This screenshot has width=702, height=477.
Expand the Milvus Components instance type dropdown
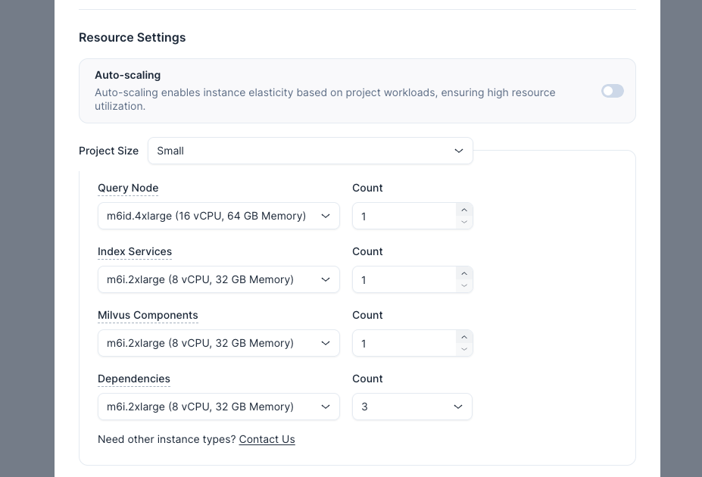218,343
